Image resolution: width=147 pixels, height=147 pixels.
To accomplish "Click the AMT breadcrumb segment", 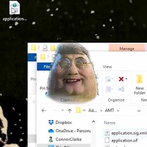I will click(110, 110).
